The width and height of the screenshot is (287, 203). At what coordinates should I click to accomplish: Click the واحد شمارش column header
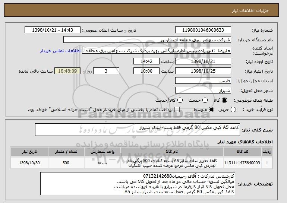point(102,152)
